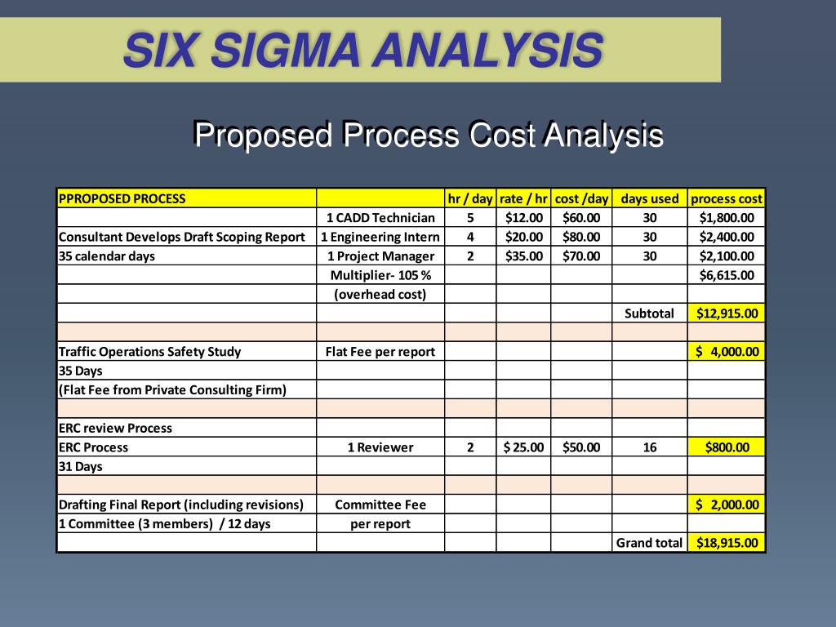
Task: Select the 'Proposed Process Cost Analysis' heading
Action: click(429, 135)
